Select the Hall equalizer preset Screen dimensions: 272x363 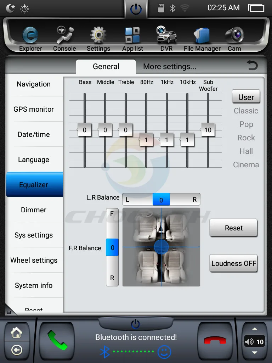pyautogui.click(x=246, y=151)
